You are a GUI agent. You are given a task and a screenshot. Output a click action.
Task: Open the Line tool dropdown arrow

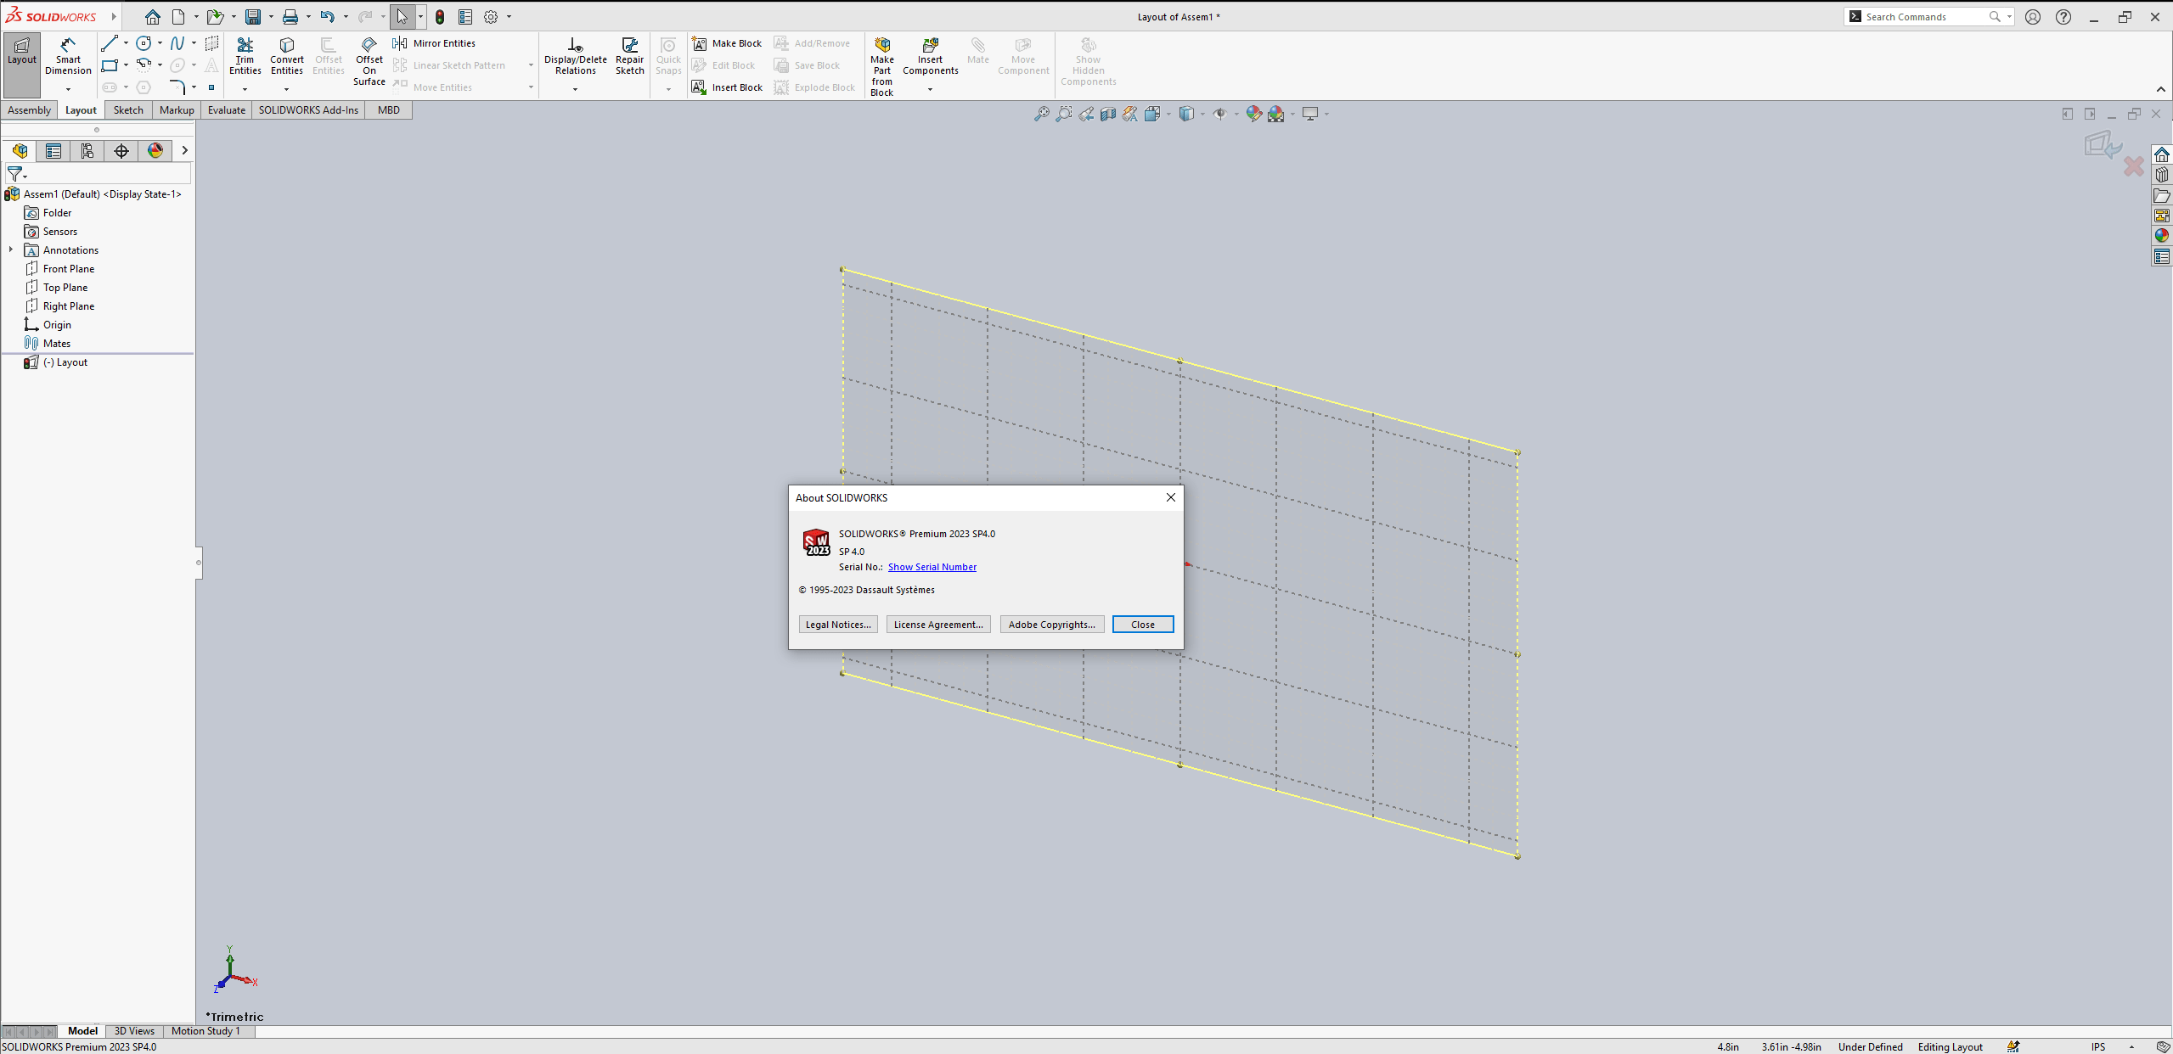pos(126,43)
